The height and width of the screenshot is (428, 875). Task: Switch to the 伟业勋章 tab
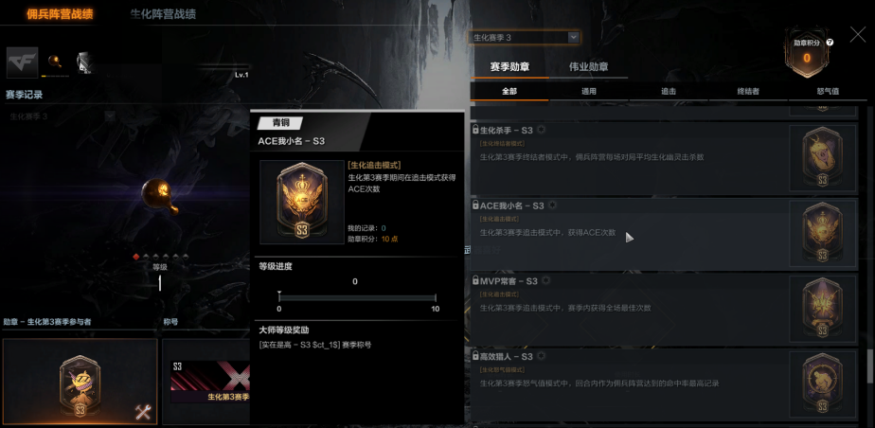point(588,67)
